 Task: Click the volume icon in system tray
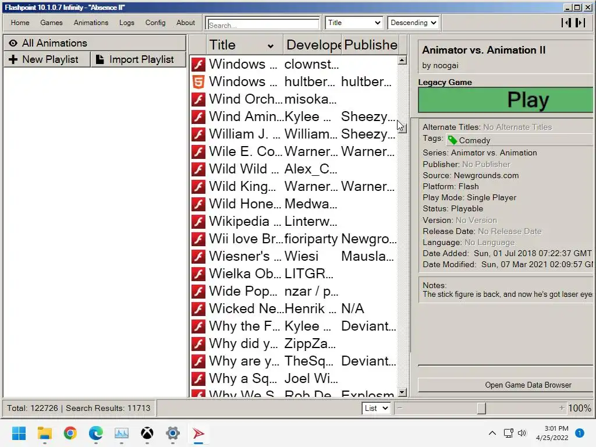[x=522, y=433]
